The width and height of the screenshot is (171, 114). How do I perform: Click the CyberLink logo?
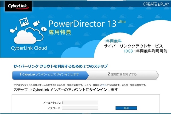pos(18,6)
